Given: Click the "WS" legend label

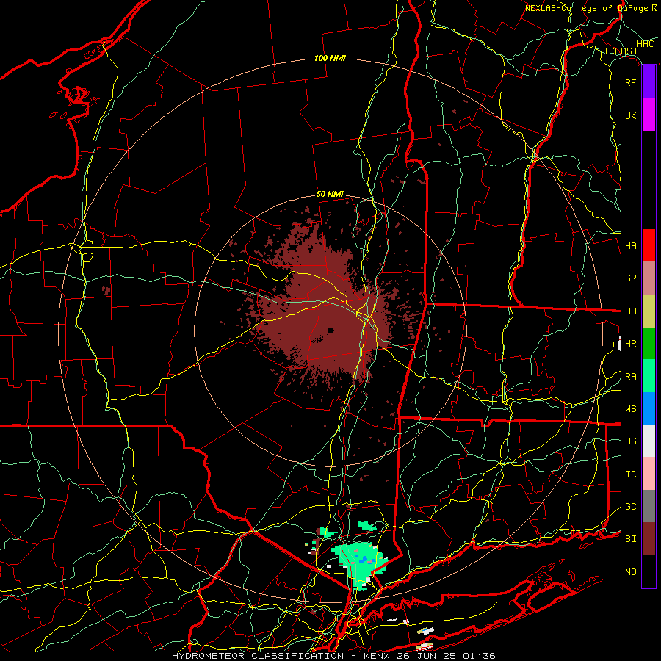Looking at the screenshot, I should [x=631, y=409].
